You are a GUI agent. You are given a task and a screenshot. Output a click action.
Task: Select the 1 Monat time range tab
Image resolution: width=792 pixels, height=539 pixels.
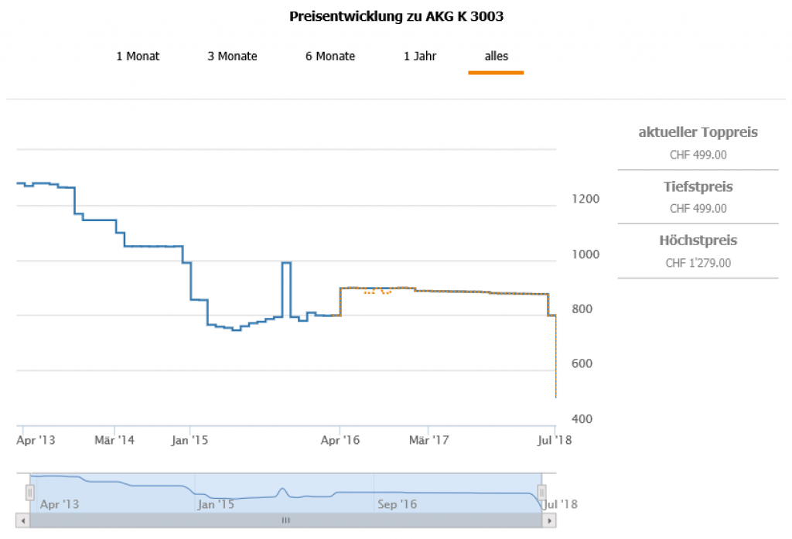[x=138, y=56]
